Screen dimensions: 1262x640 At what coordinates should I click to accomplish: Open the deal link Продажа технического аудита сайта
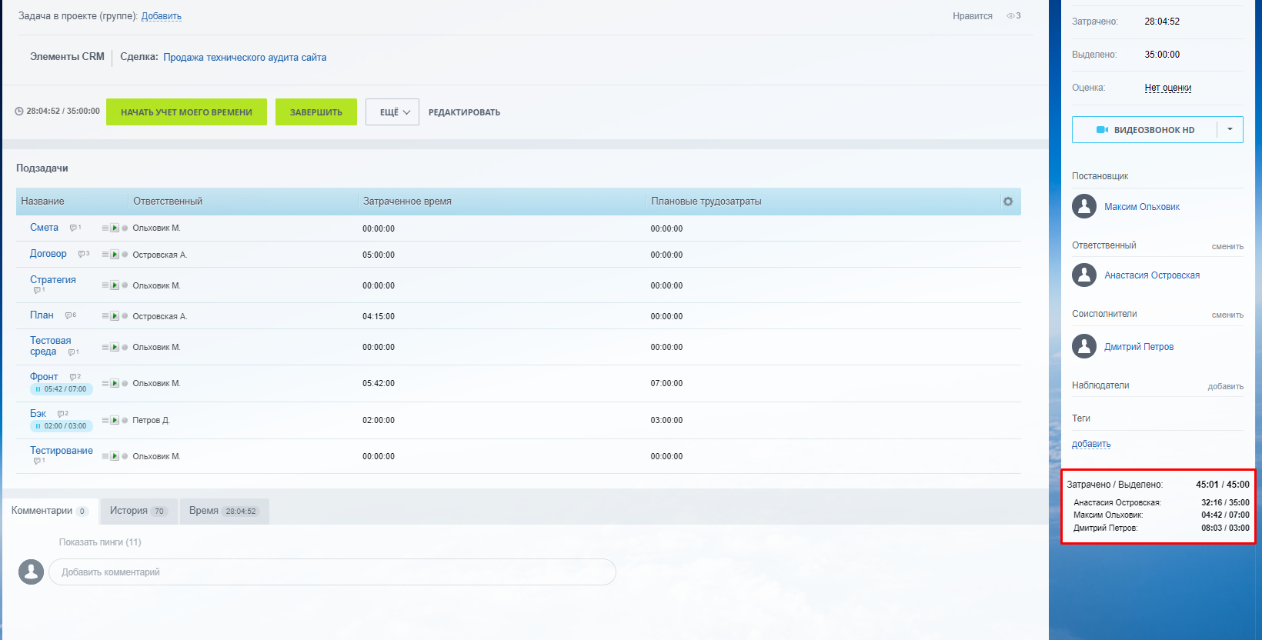(x=245, y=58)
